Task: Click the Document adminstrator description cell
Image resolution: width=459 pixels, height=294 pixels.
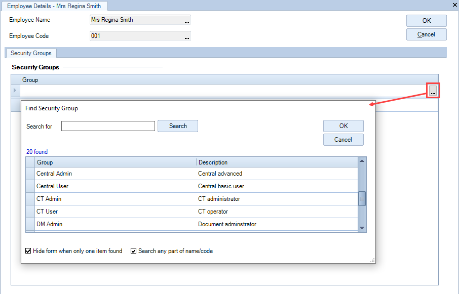Action: coord(277,224)
